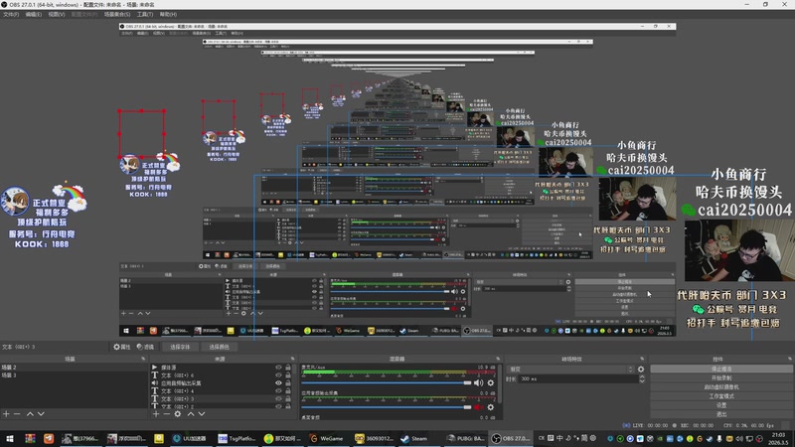Open the 文件(F) menu
795x447 pixels.
click(x=11, y=14)
